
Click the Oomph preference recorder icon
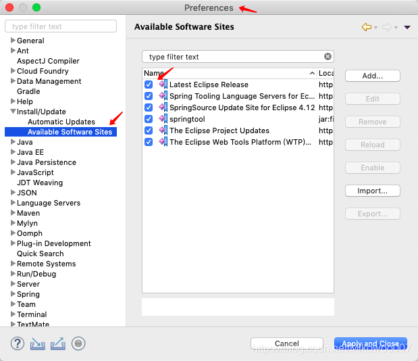point(78,343)
